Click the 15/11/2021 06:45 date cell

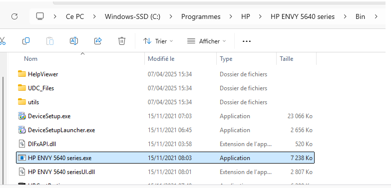[170, 130]
